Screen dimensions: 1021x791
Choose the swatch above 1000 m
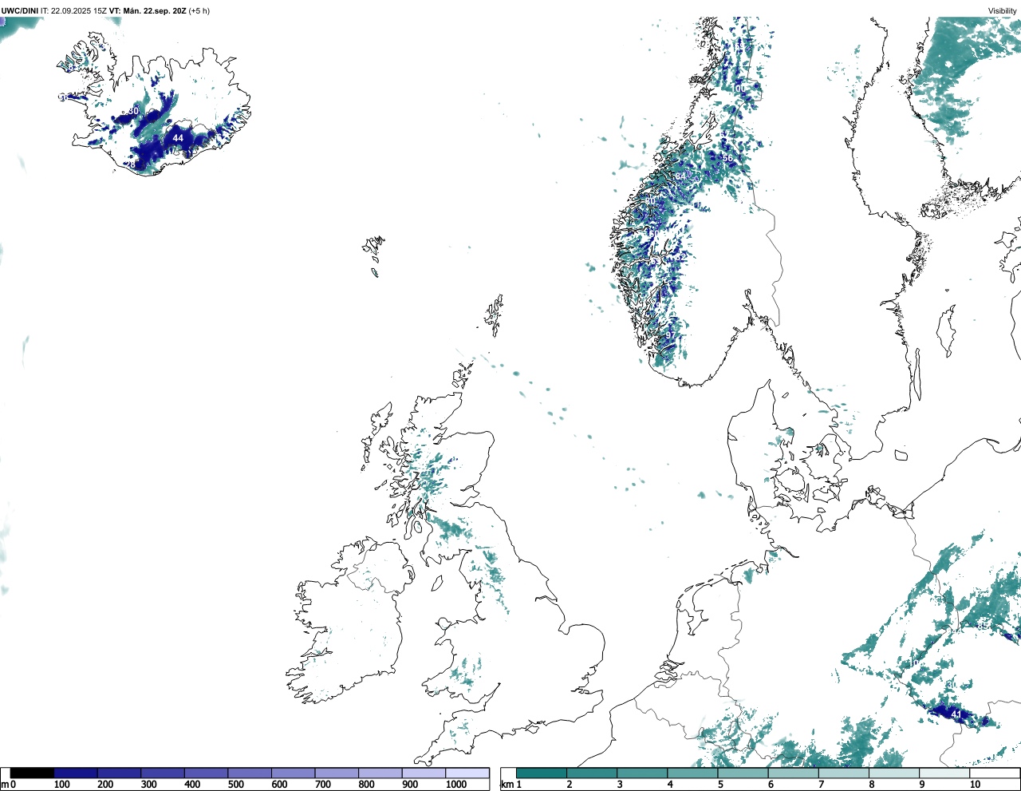point(467,773)
